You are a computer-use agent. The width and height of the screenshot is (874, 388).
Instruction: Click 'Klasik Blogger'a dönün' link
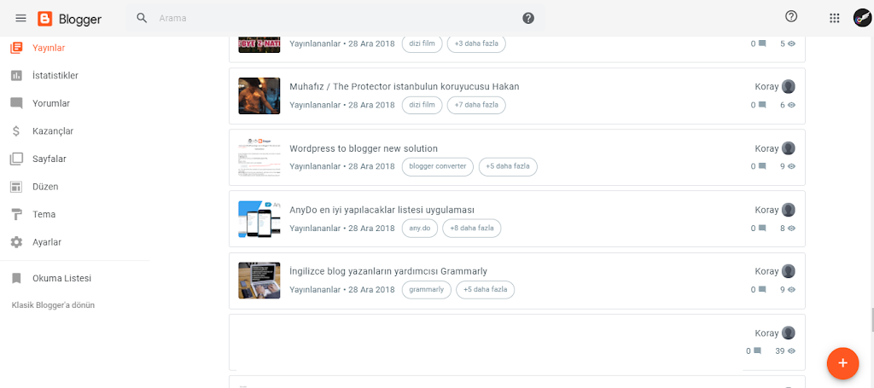tap(53, 305)
